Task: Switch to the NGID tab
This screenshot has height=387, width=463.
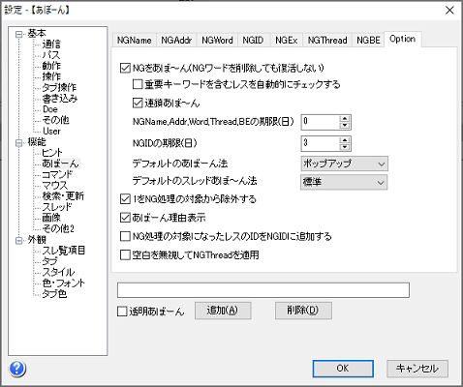Action: tap(253, 41)
